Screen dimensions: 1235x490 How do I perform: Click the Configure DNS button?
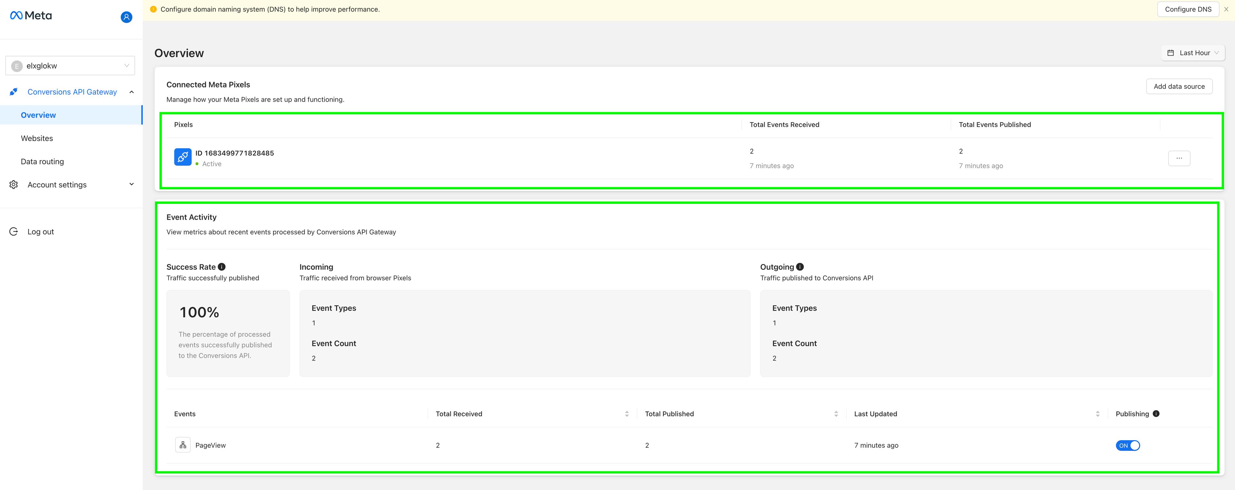1188,9
